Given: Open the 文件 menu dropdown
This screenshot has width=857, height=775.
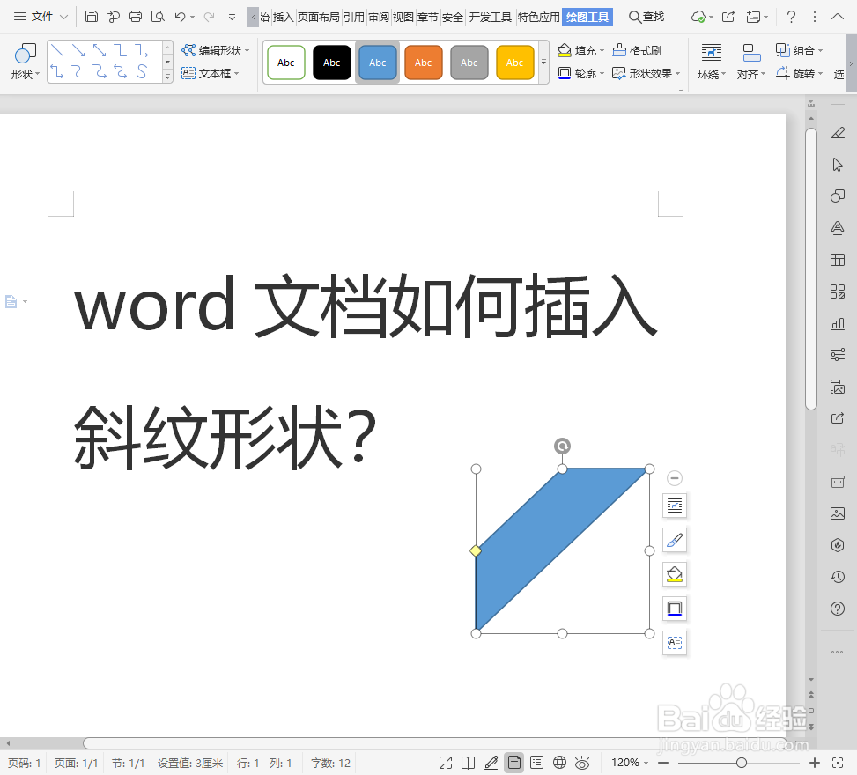Looking at the screenshot, I should click(x=41, y=17).
